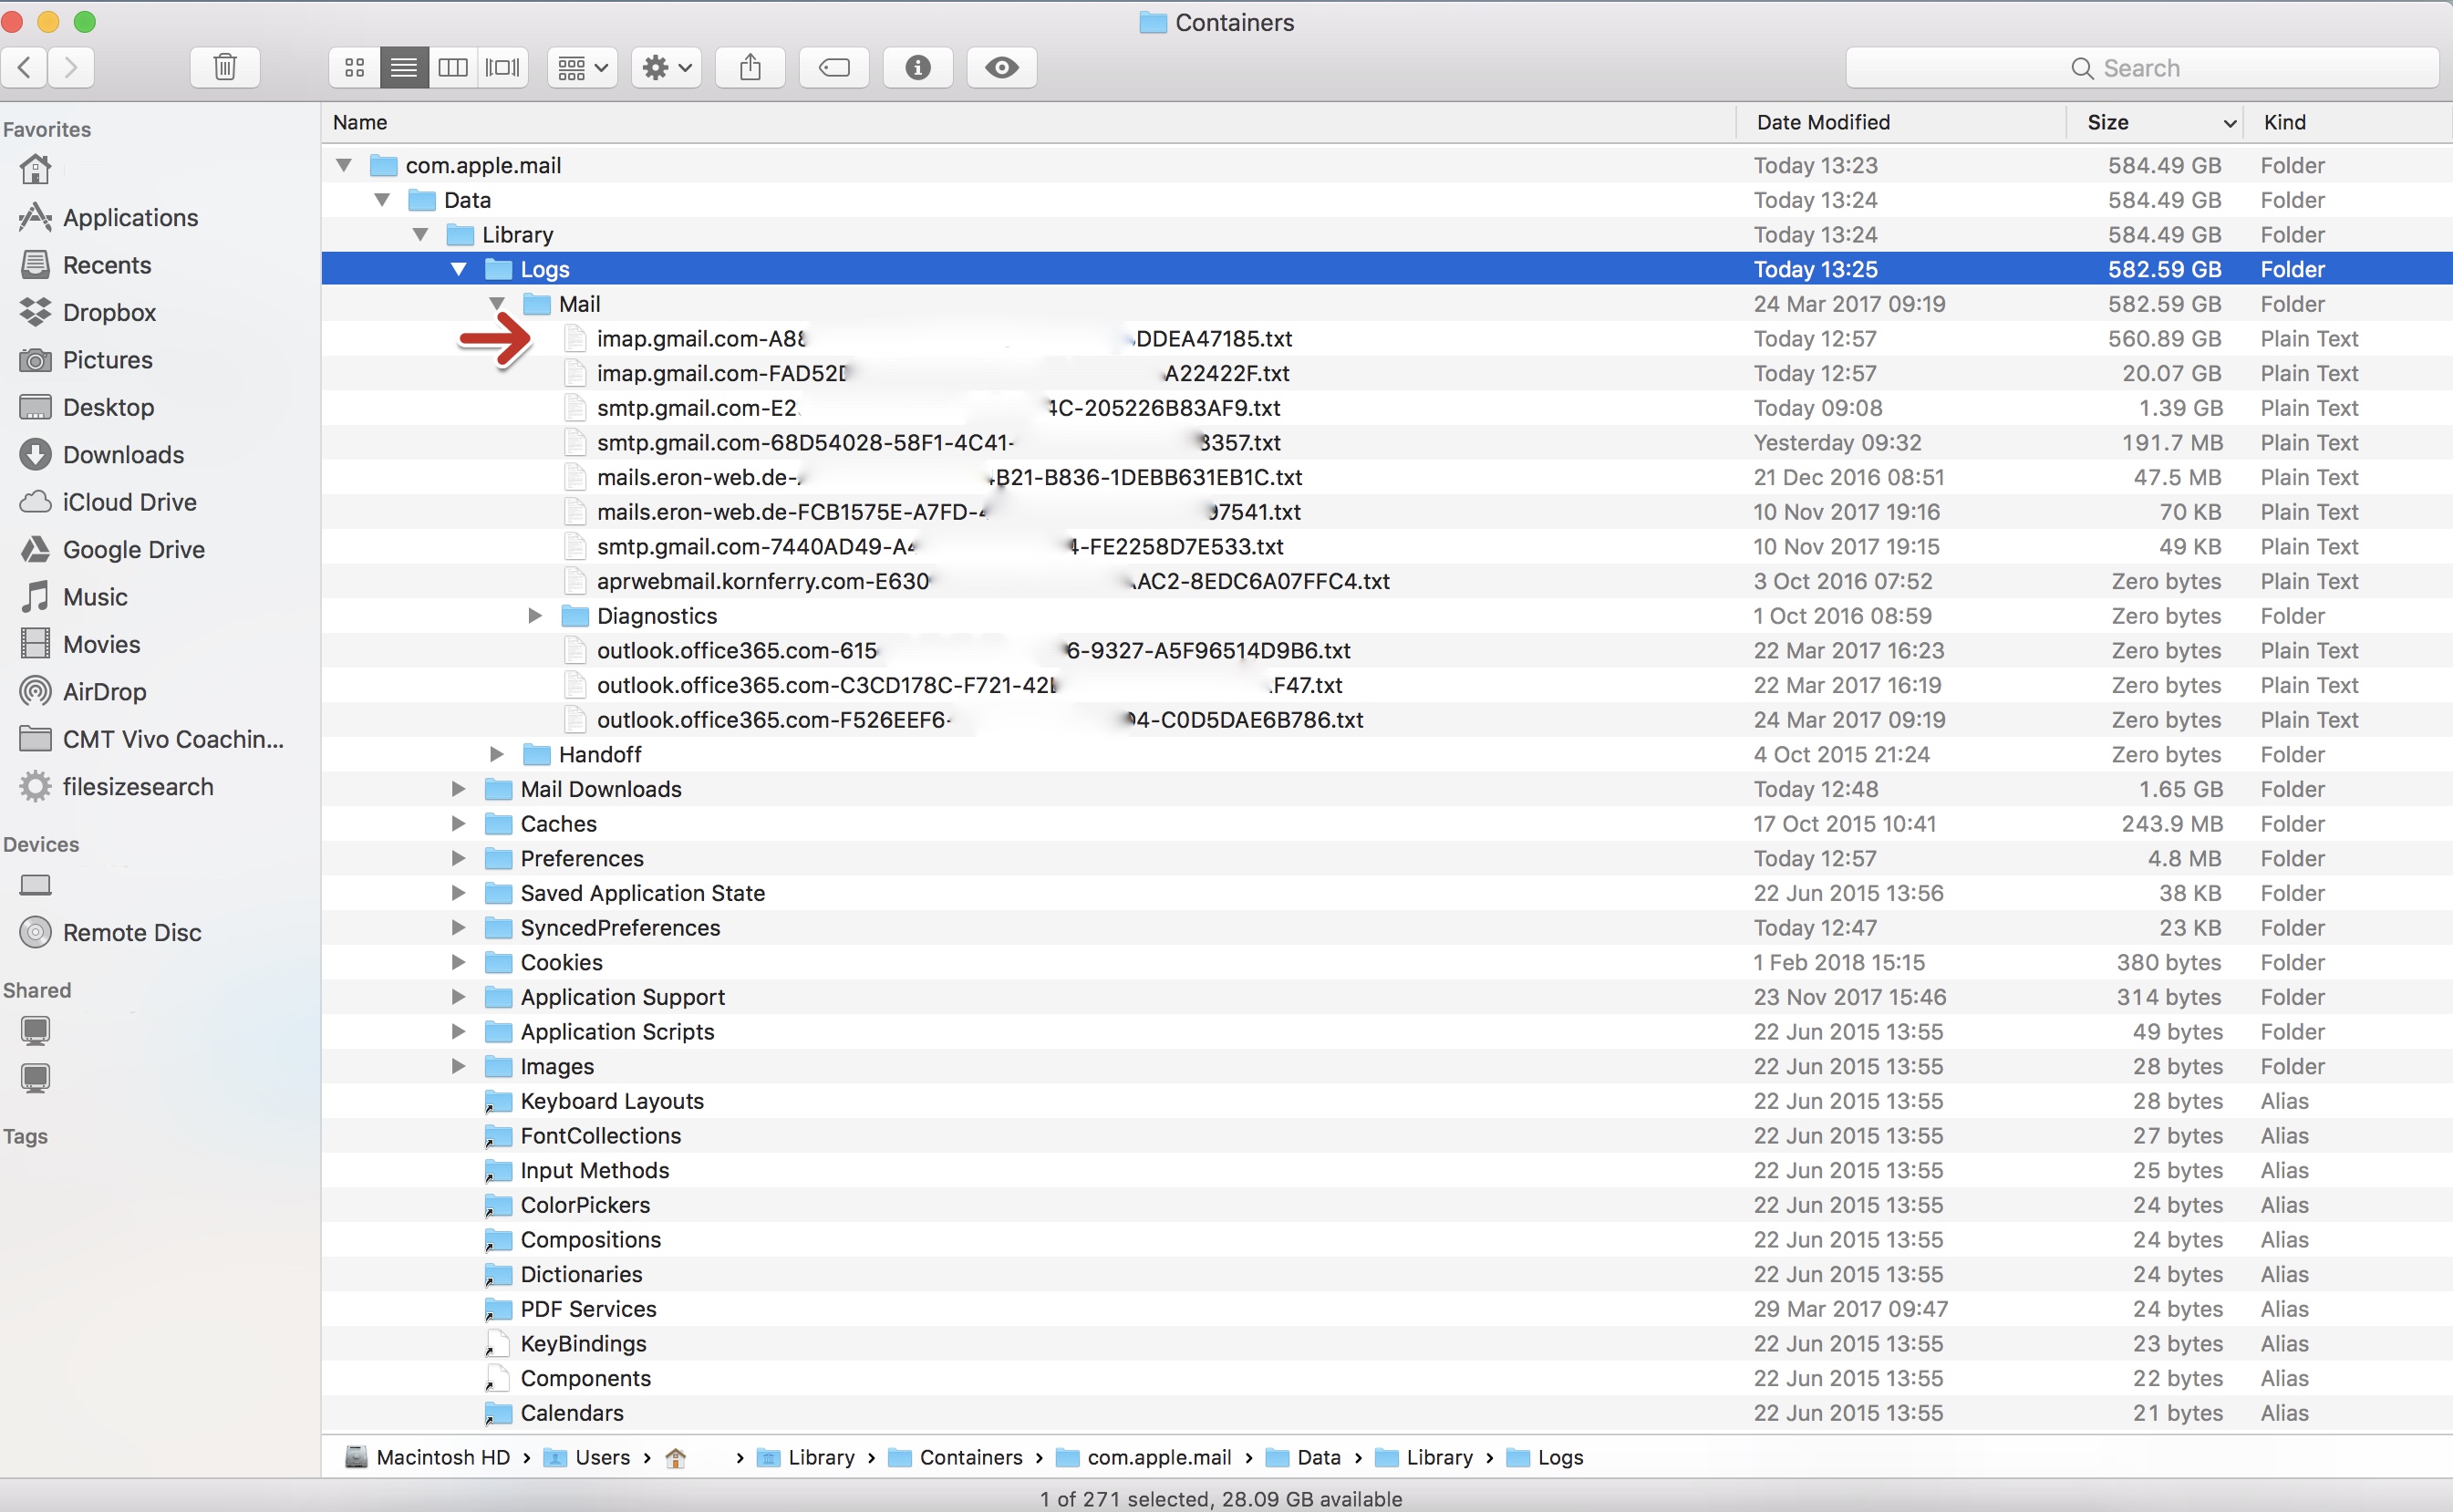Click the Quick Look eye icon
This screenshot has height=1512, width=2453.
(x=1001, y=67)
